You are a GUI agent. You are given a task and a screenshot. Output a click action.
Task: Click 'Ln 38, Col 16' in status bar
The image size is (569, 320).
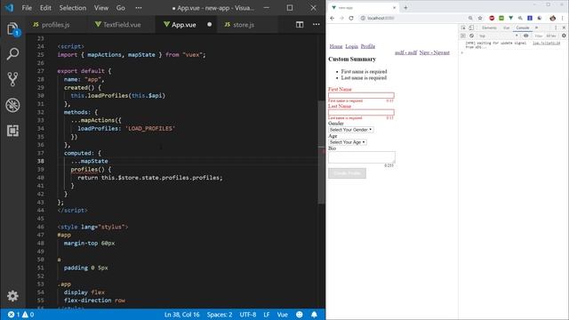181,315
